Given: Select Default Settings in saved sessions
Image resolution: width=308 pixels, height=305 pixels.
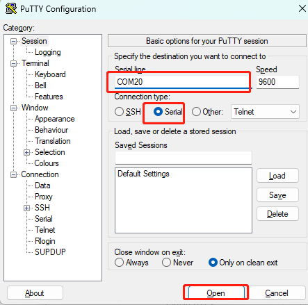Looking at the screenshot, I should coord(143,174).
